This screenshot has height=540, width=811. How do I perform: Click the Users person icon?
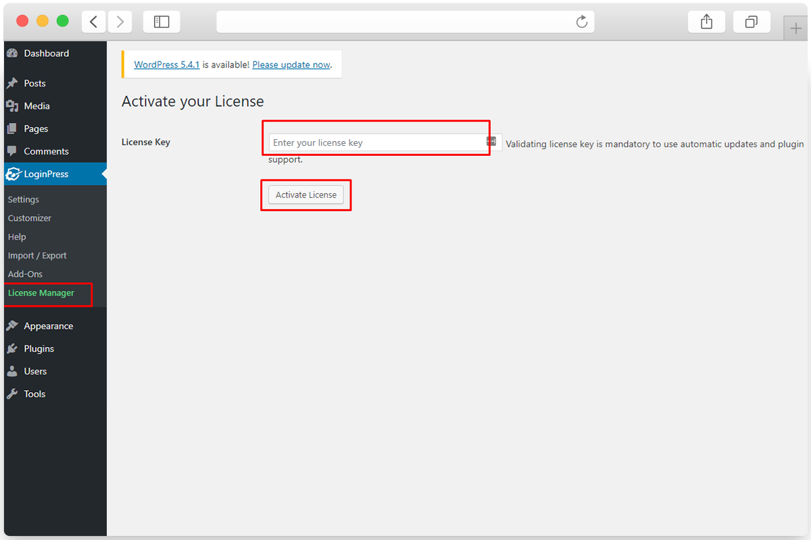pos(11,371)
